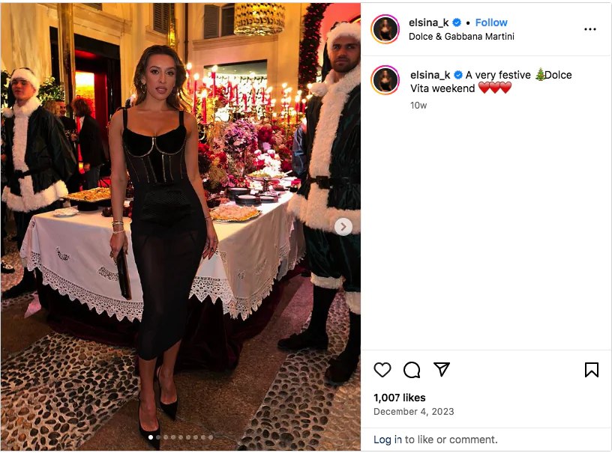Viewport: 612px width, 453px height.
Task: Open the three-dot more options menu
Action: (589, 29)
